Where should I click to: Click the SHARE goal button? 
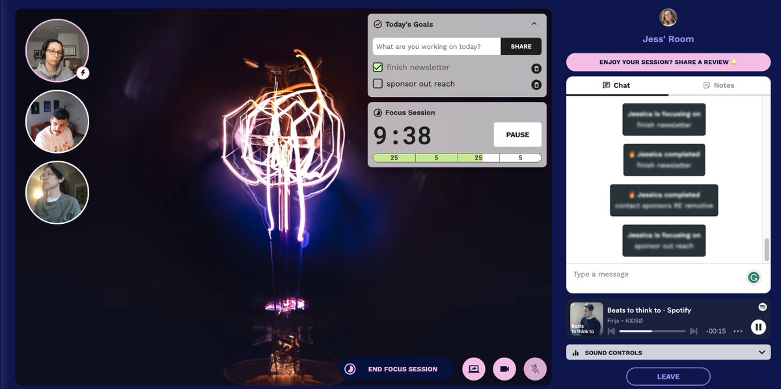tap(521, 47)
